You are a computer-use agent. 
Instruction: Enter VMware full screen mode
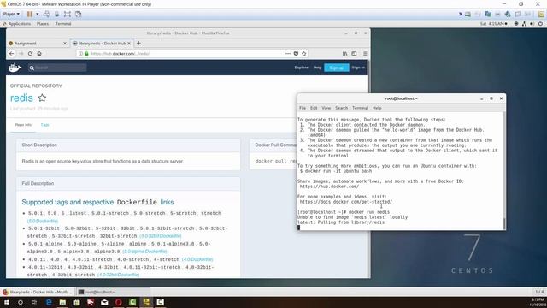[x=68, y=14]
